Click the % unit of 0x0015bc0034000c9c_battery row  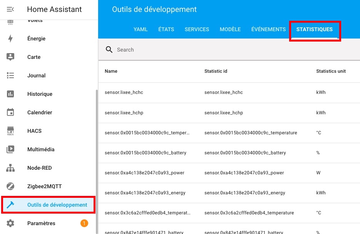[x=318, y=152]
